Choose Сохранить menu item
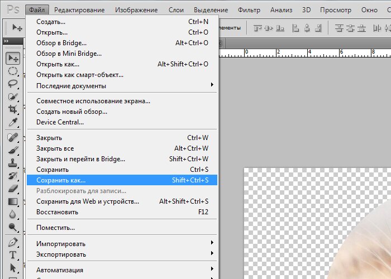Image resolution: width=391 pixels, height=279 pixels. click(x=122, y=170)
